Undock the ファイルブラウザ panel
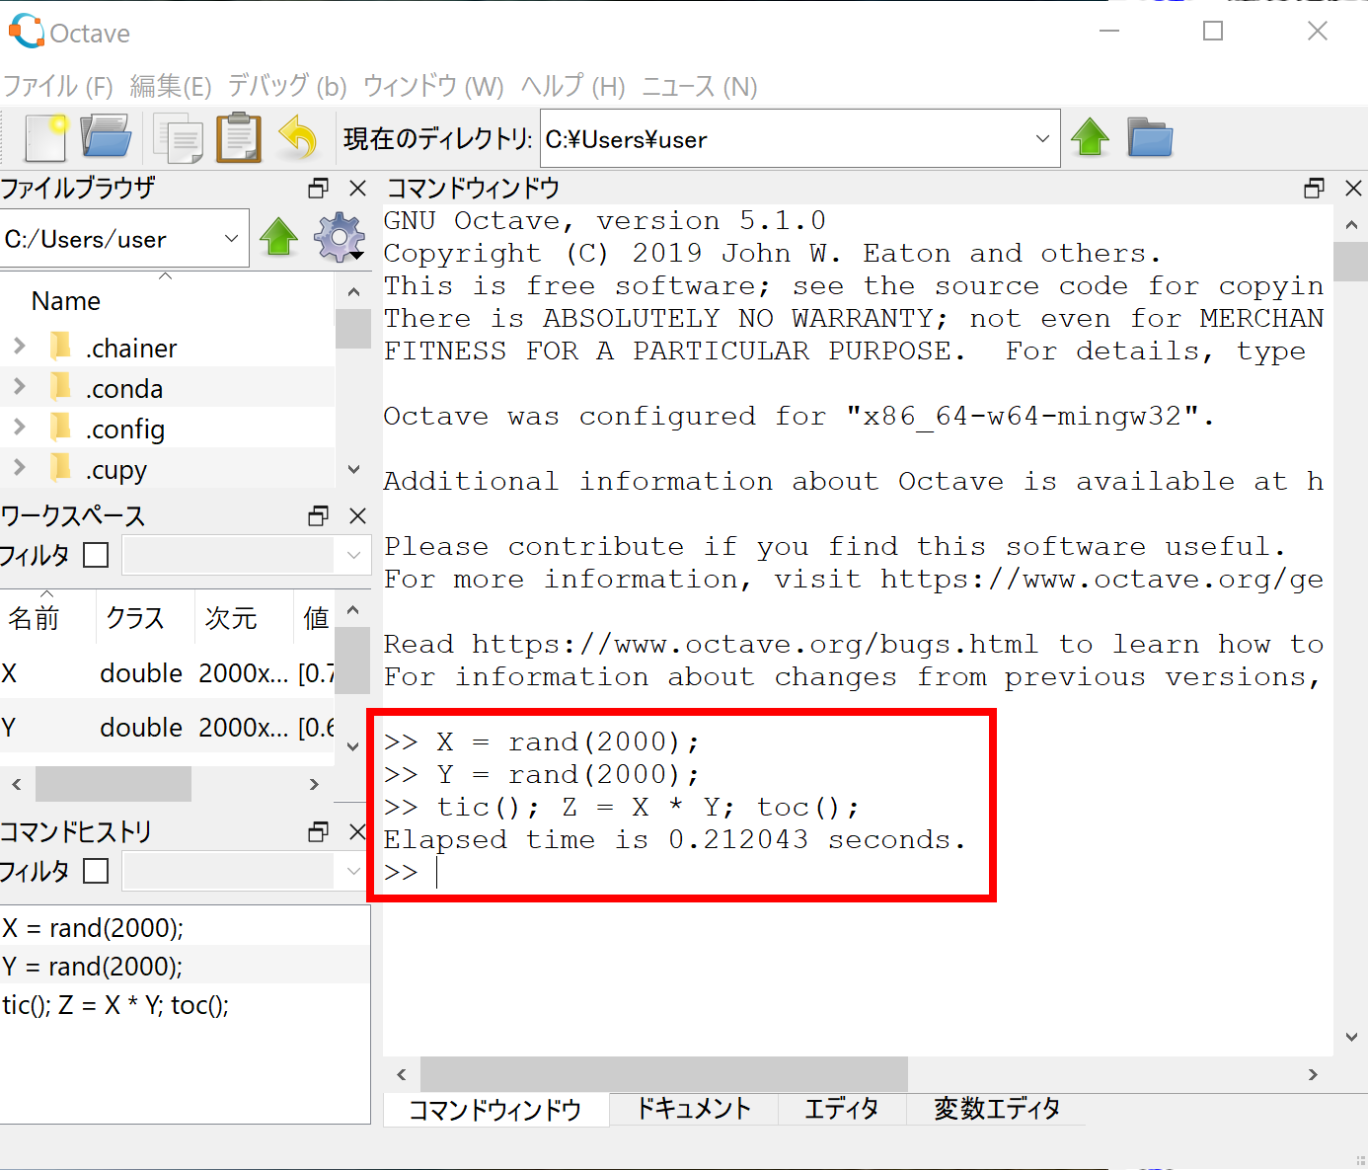Screen dimensions: 1368x1170 tap(318, 188)
